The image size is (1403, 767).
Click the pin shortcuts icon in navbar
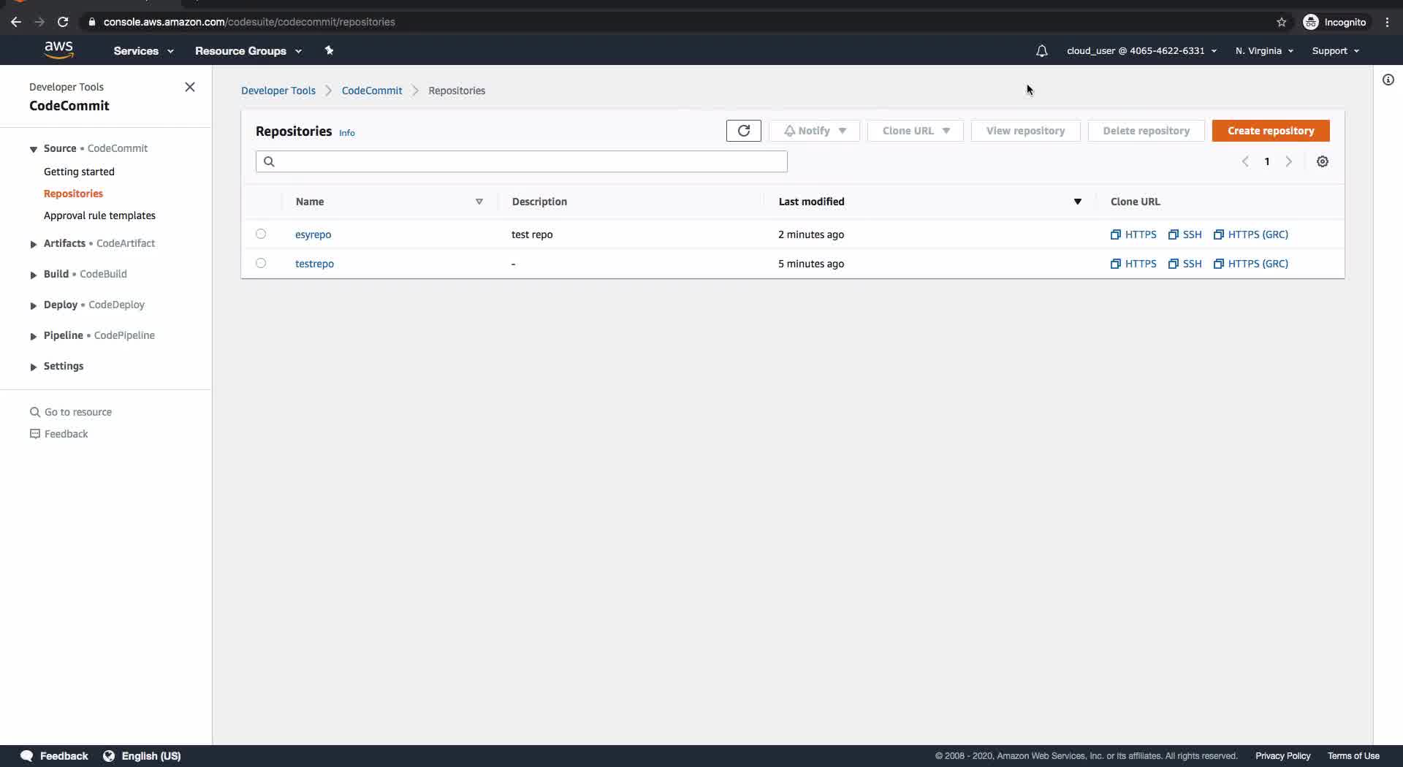point(329,50)
